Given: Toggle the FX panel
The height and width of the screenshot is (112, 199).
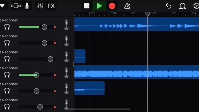Looking at the screenshot, I should point(51,6).
